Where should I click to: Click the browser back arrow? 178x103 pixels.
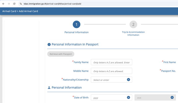(3, 4)
